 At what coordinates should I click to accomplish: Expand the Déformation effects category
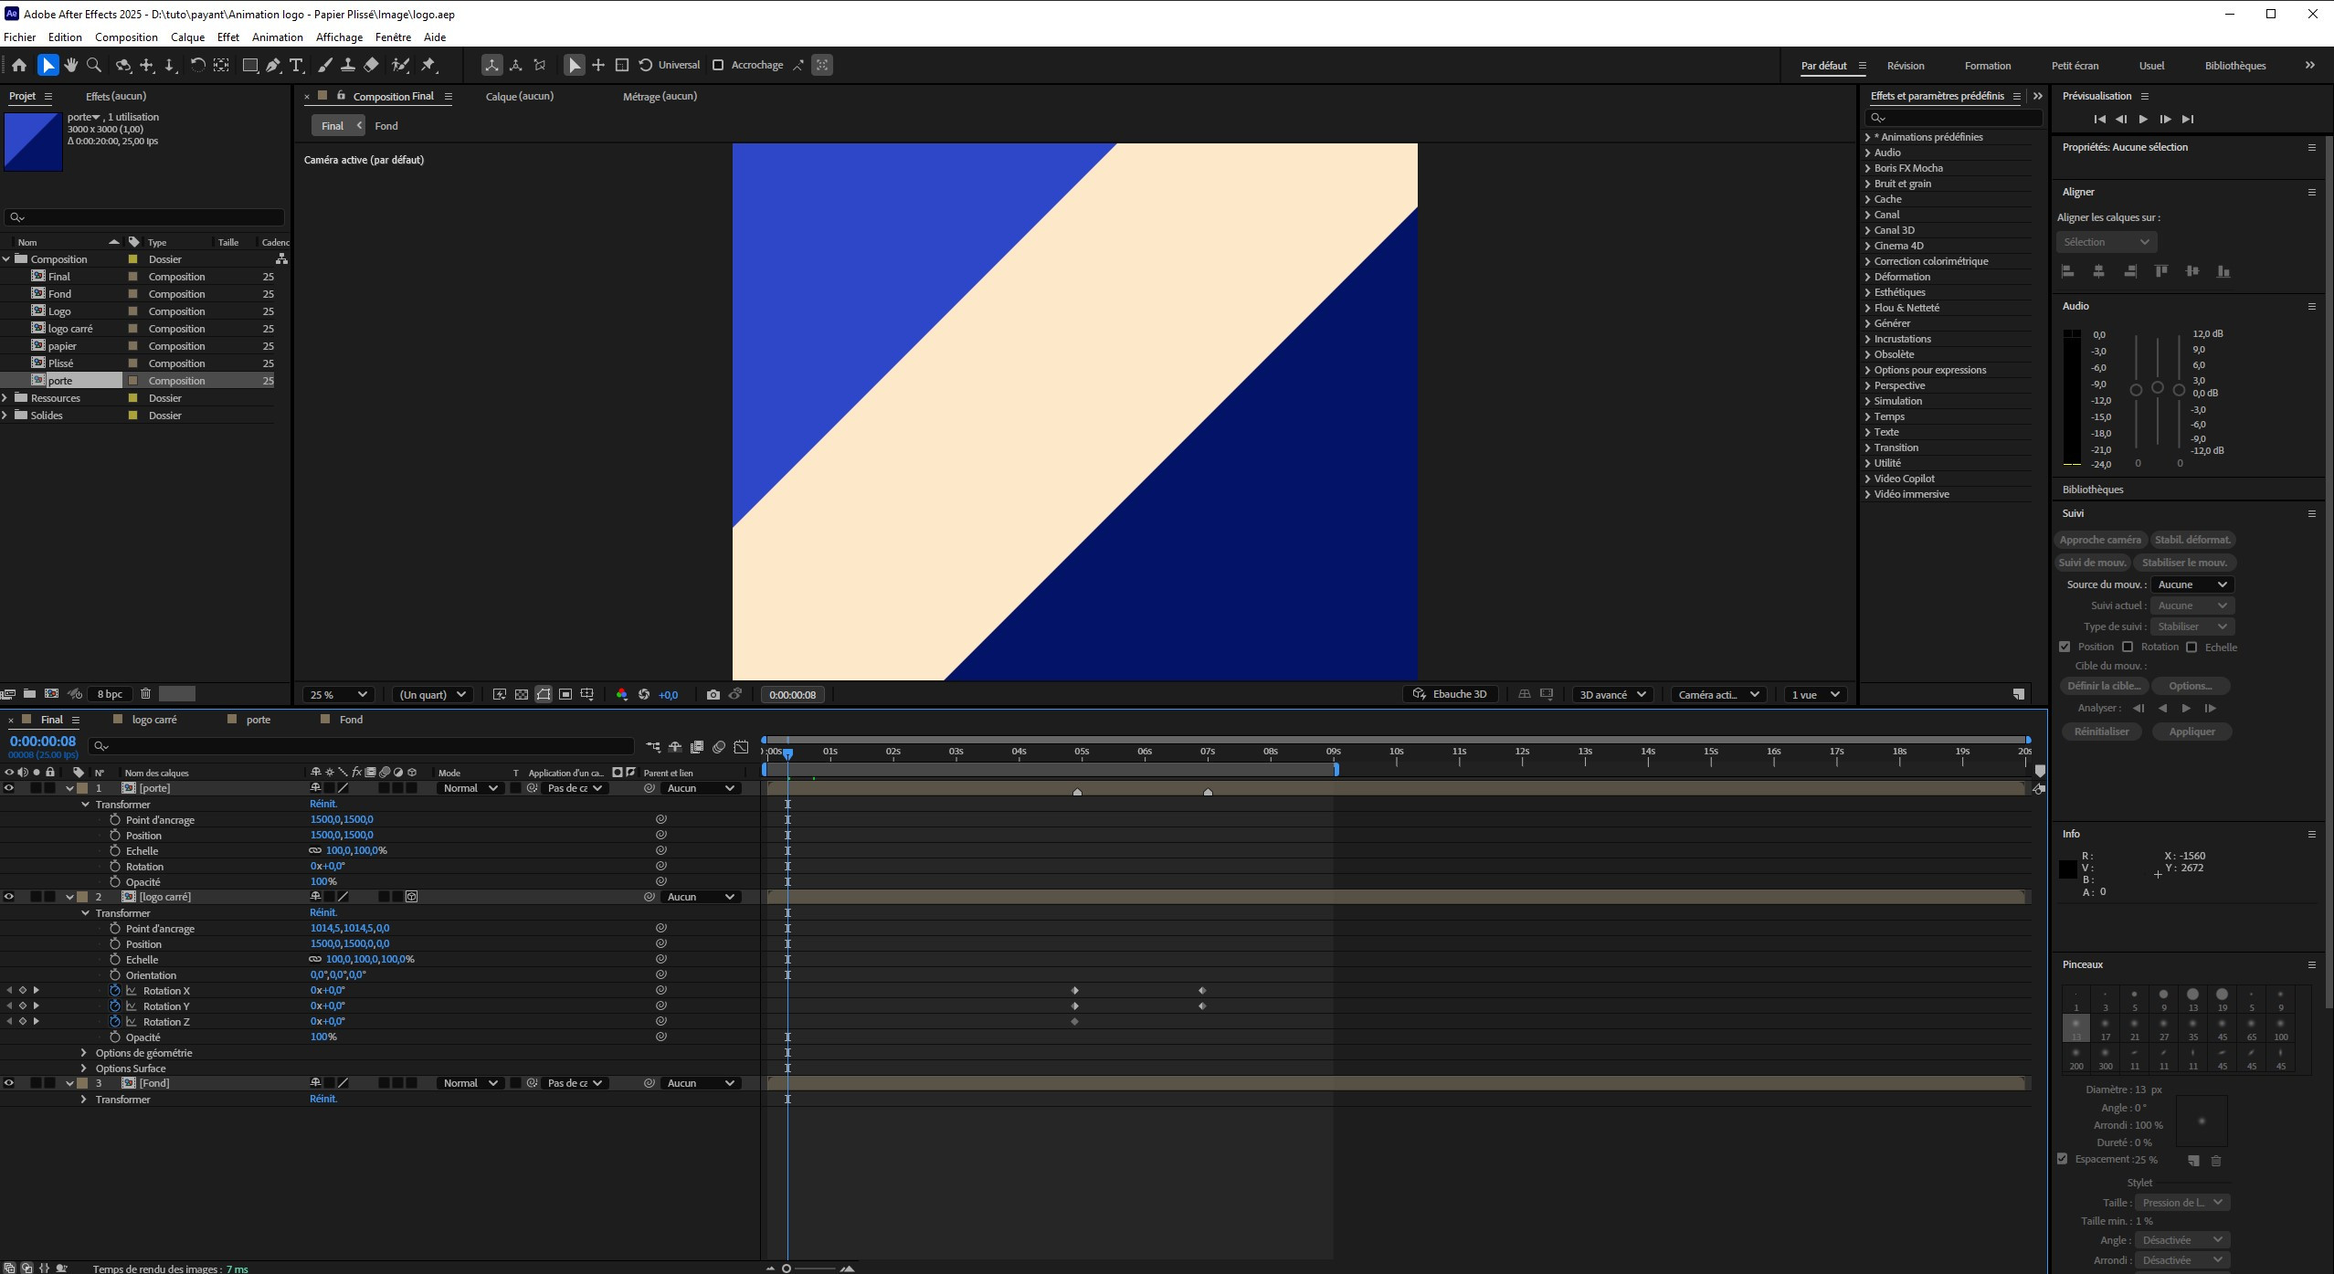pyautogui.click(x=1867, y=277)
